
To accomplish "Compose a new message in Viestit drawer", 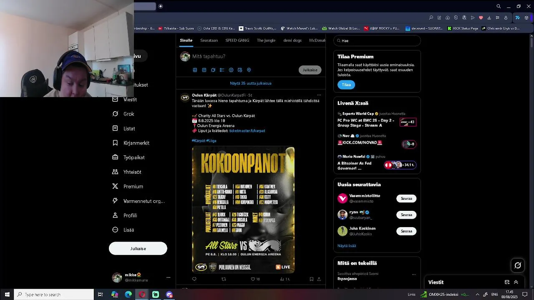I will pos(507,282).
